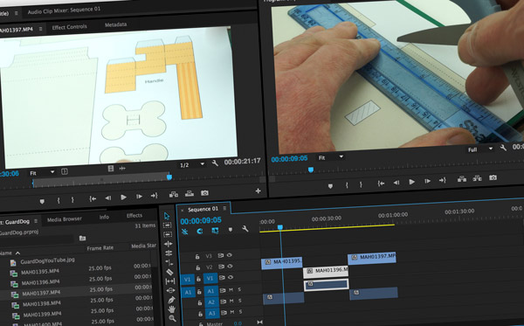Screen dimensions: 524x326
Task: Open the Source monitor Fit zoom dropdown
Action: pos(42,172)
